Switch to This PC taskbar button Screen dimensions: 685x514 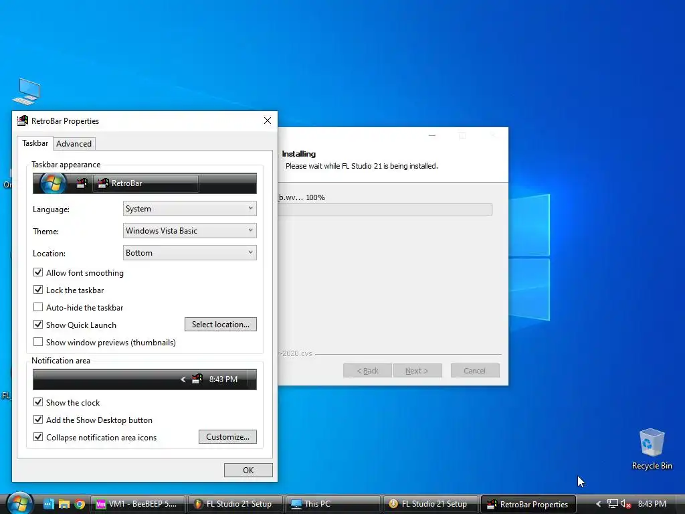pyautogui.click(x=332, y=504)
